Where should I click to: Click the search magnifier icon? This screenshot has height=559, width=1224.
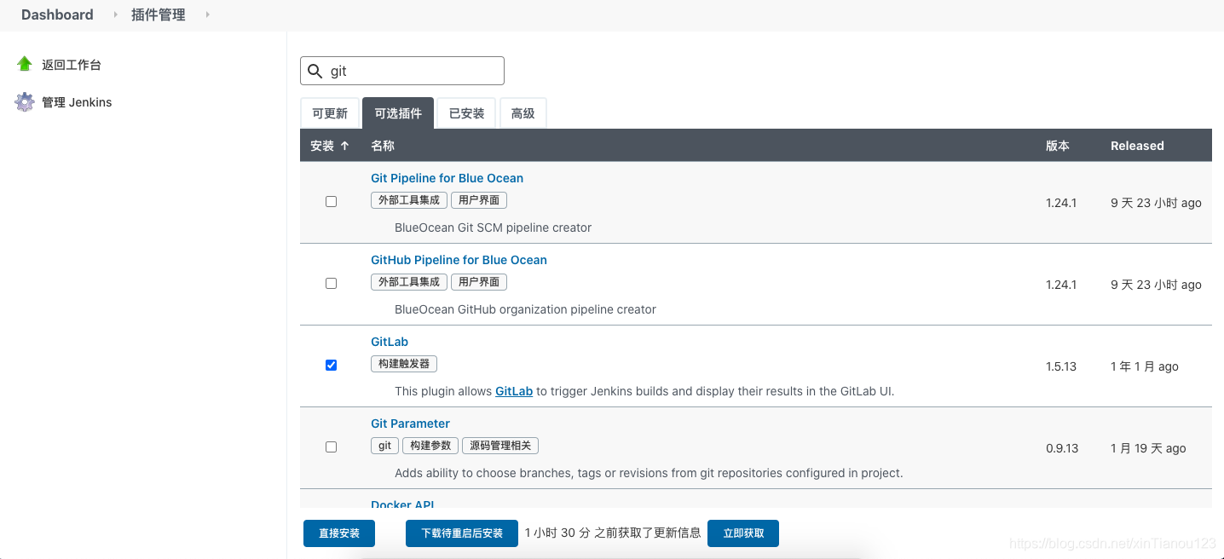tap(315, 71)
